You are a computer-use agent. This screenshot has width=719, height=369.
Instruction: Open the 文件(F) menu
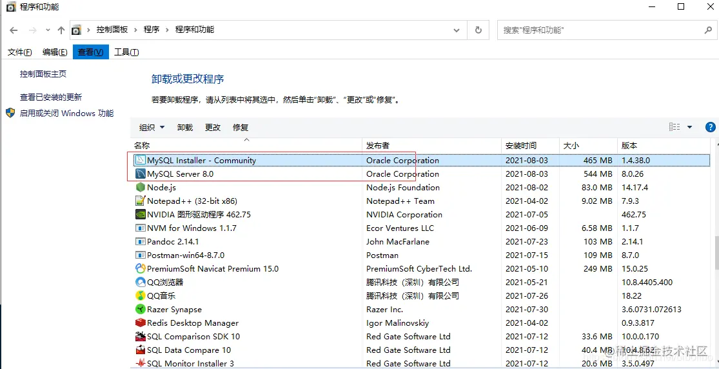click(x=20, y=52)
